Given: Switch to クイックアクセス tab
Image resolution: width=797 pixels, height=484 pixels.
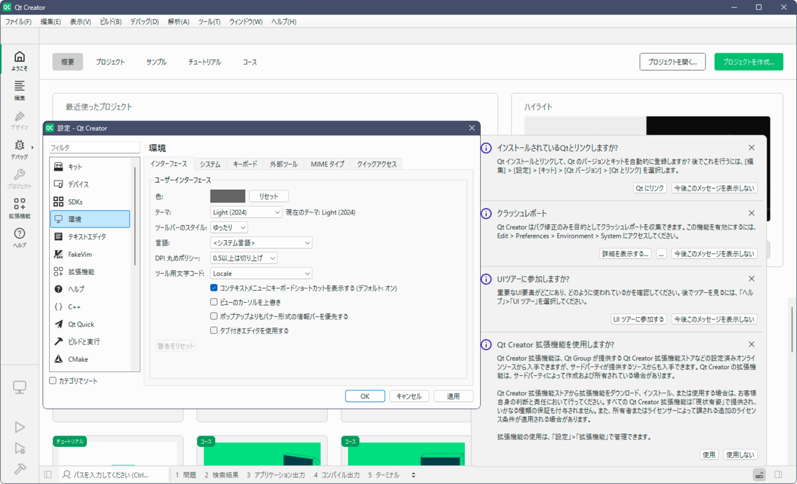Looking at the screenshot, I should click(x=377, y=164).
